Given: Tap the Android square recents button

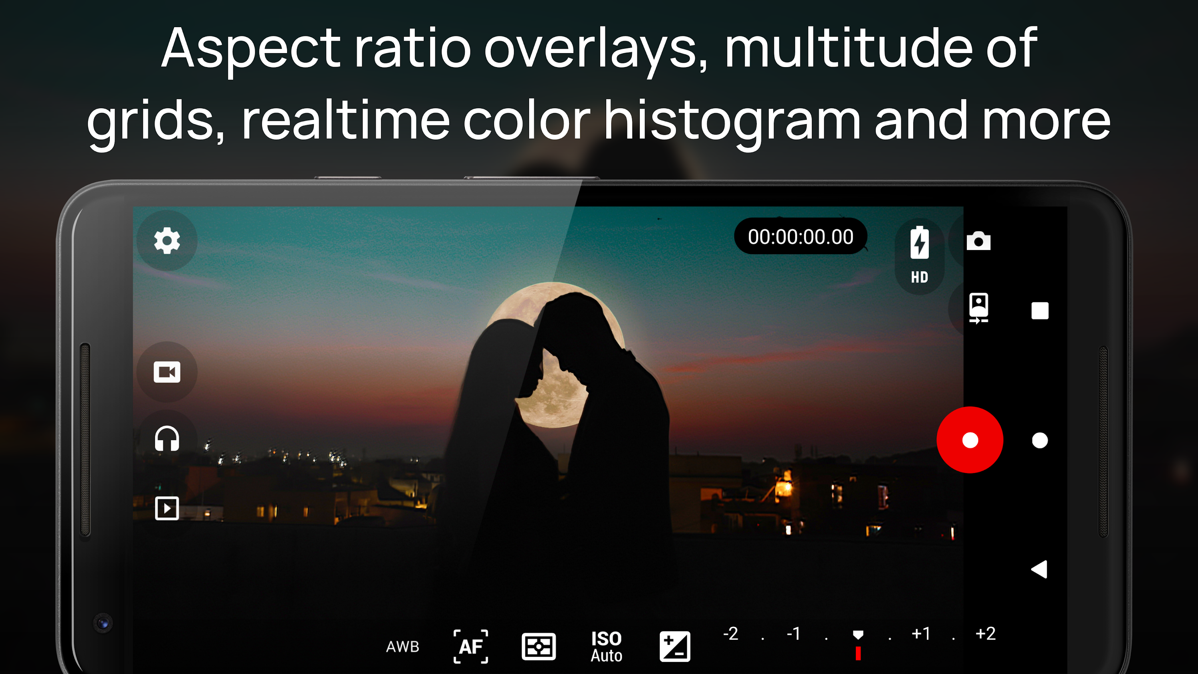Looking at the screenshot, I should pyautogui.click(x=1039, y=311).
